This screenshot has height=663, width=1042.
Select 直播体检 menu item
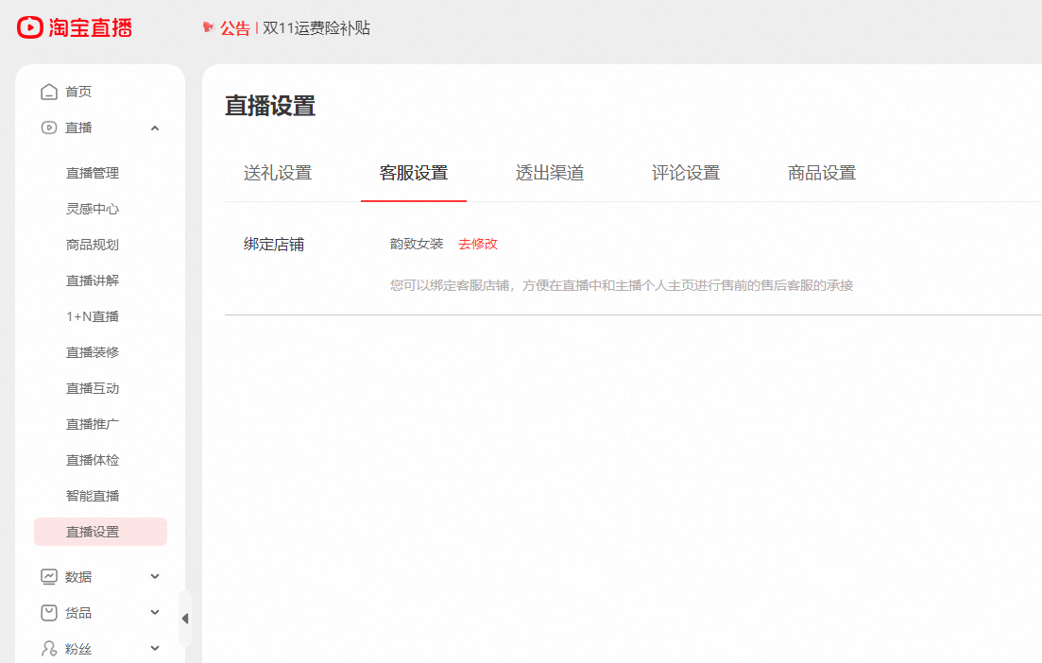[x=93, y=460]
